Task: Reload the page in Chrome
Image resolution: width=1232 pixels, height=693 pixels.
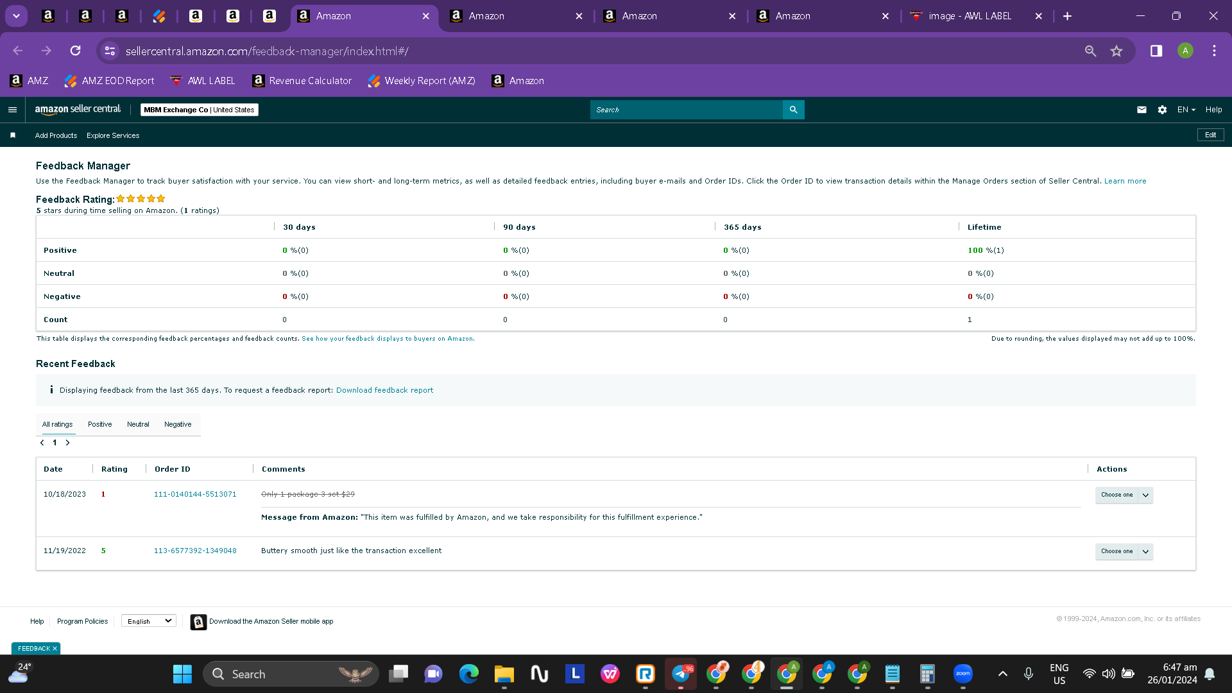Action: click(75, 51)
